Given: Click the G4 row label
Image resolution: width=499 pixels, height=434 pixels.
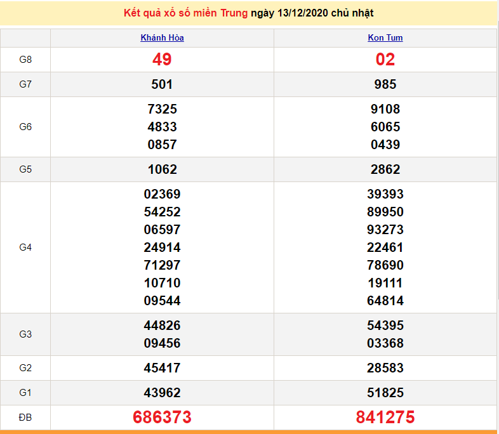Looking at the screenshot, I should [x=25, y=247].
